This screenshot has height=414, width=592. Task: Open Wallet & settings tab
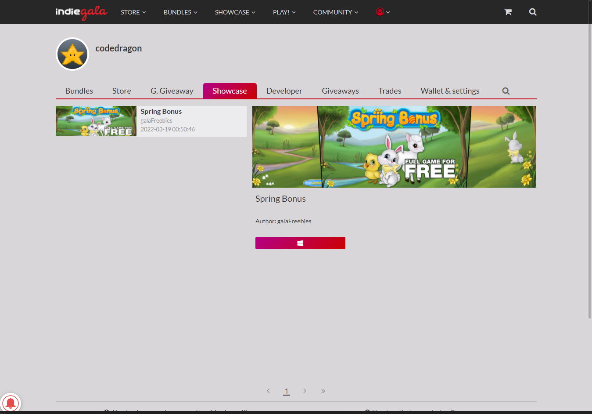point(450,91)
